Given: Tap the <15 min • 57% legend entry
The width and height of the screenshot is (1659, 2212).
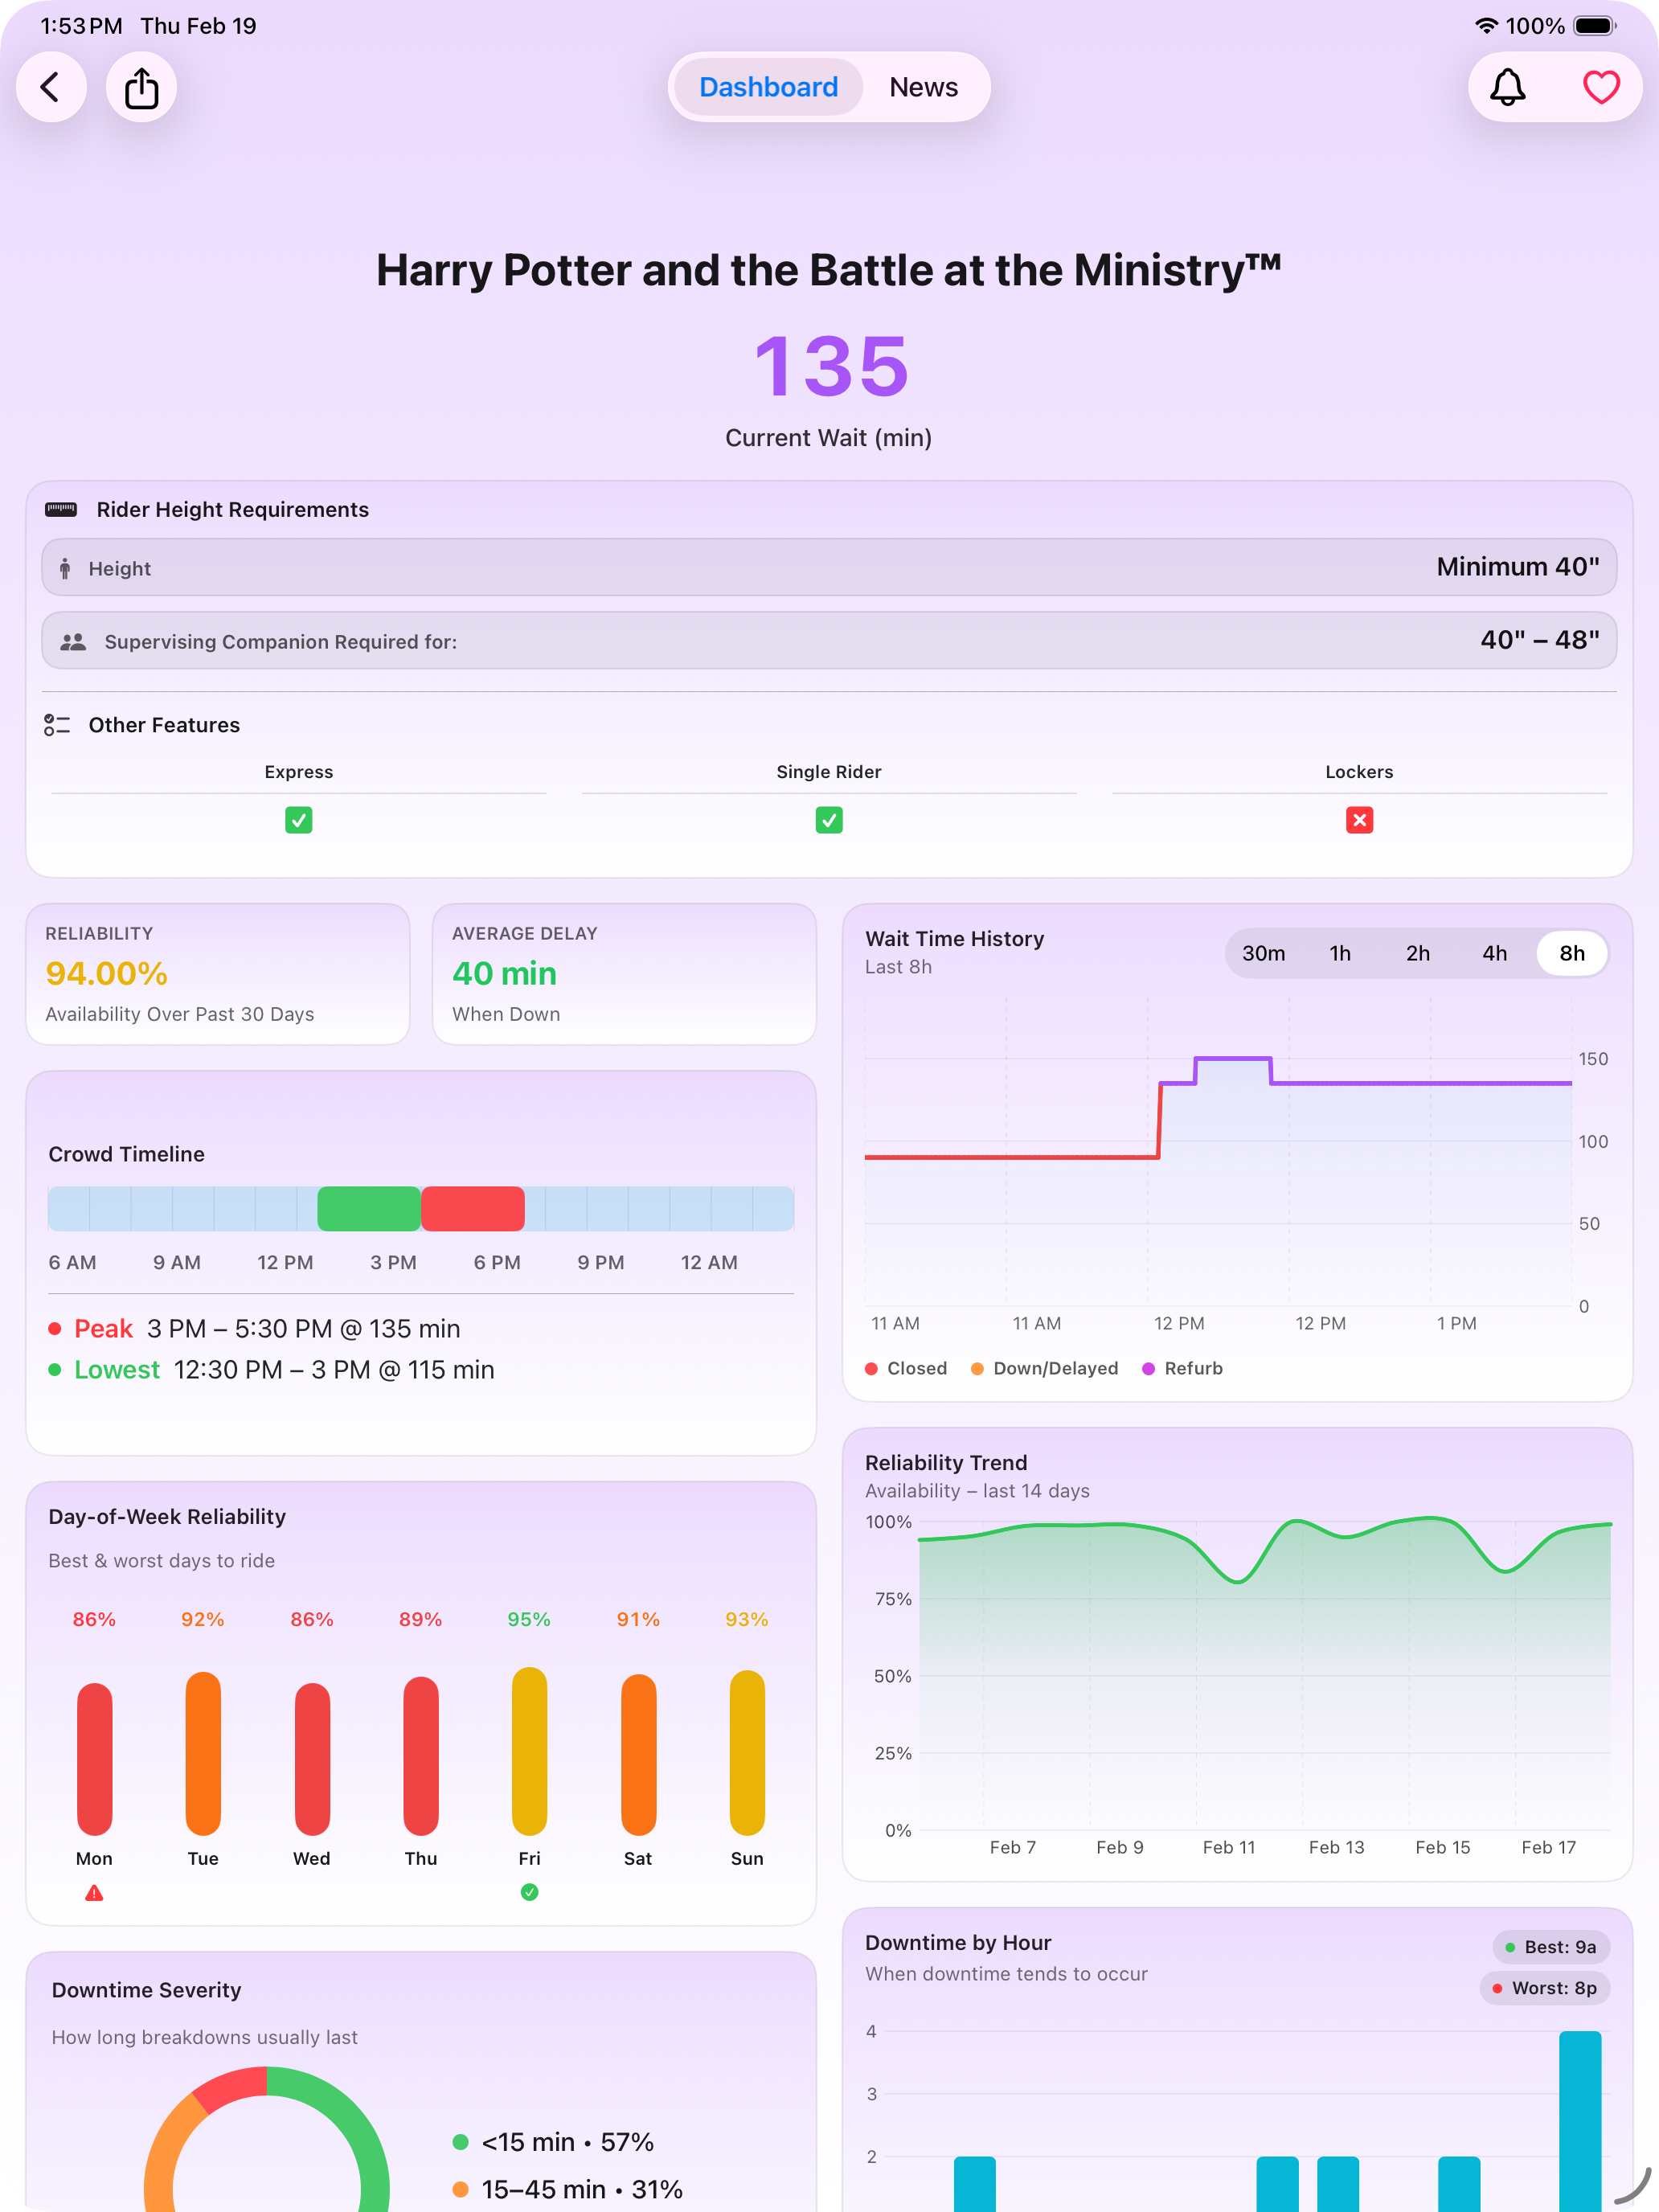Looking at the screenshot, I should click(553, 2142).
